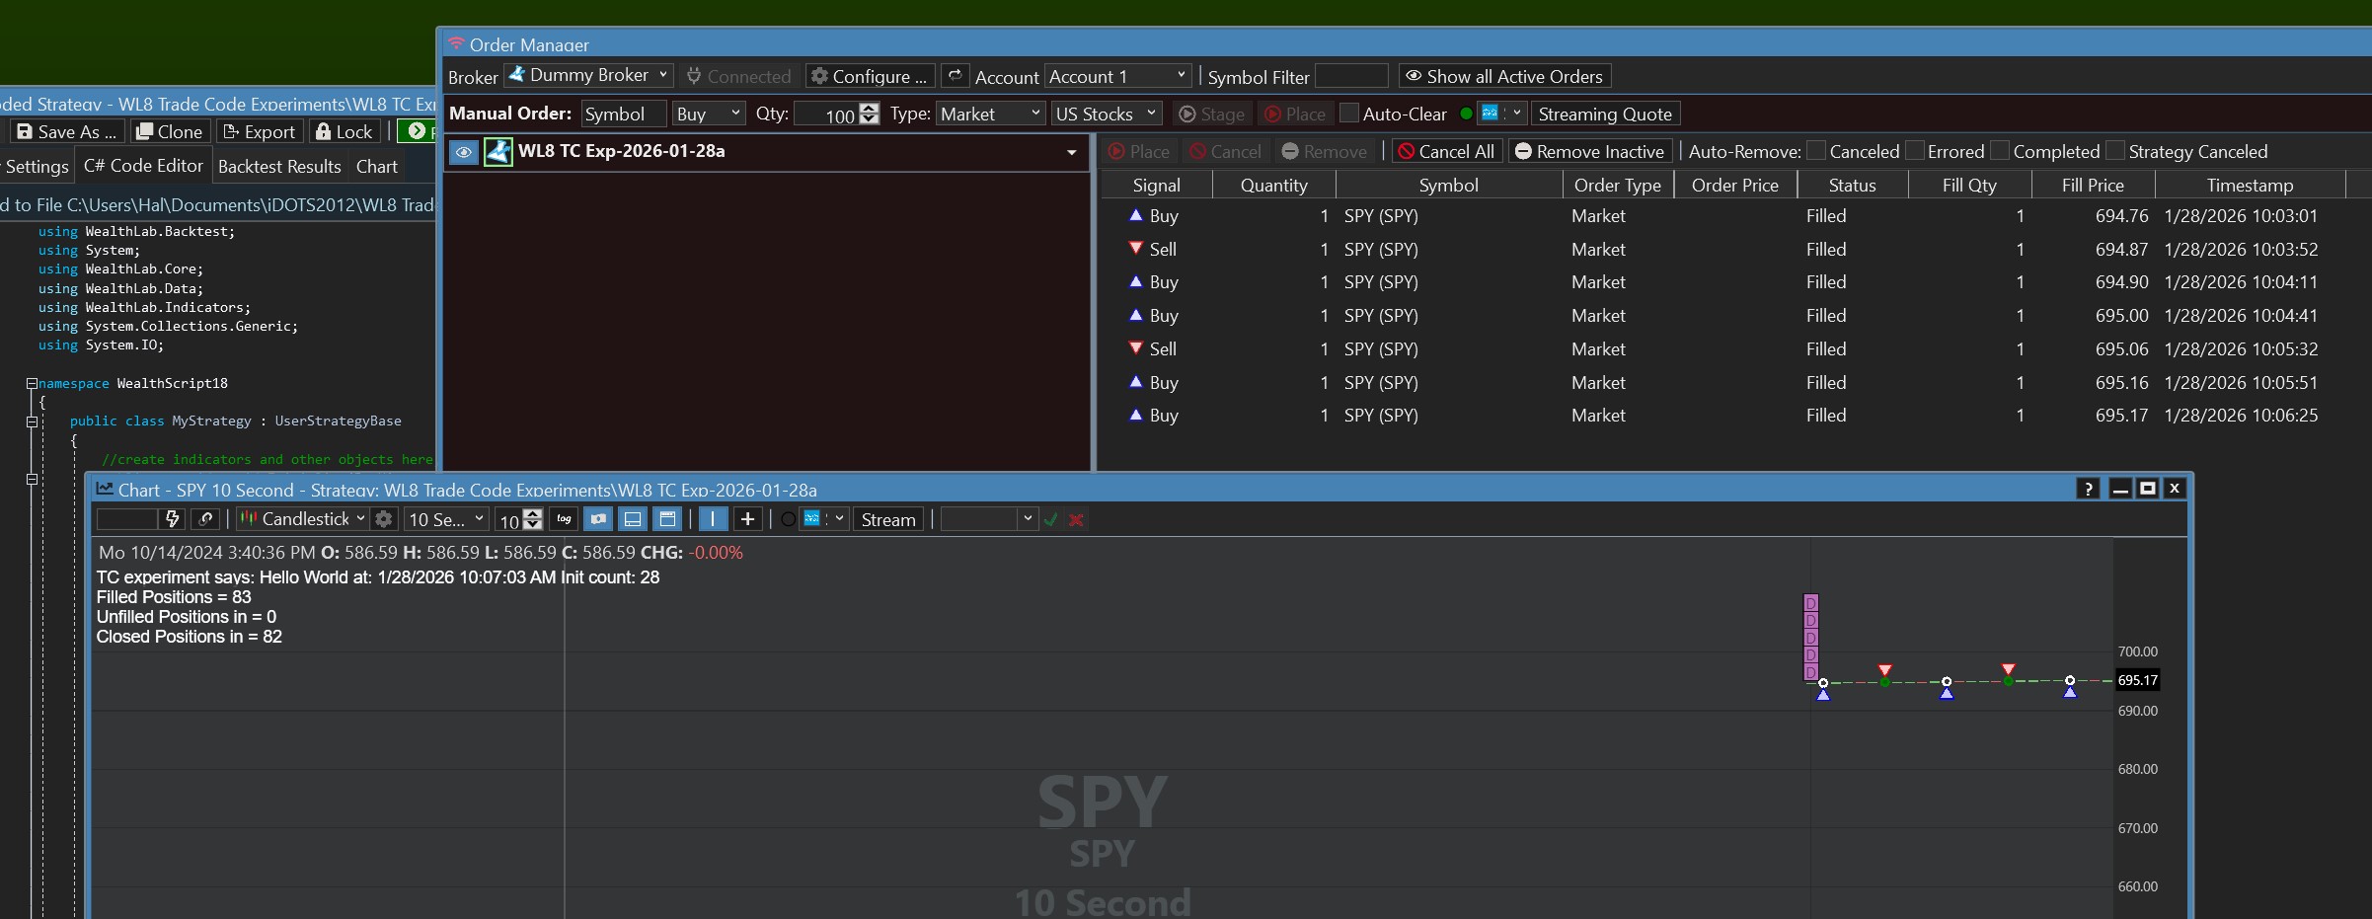Open chart style settings gear icon

pyautogui.click(x=384, y=519)
